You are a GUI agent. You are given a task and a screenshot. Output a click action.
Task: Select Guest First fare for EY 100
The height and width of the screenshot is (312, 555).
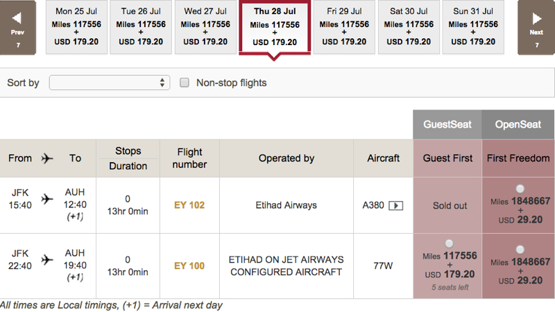click(x=449, y=243)
